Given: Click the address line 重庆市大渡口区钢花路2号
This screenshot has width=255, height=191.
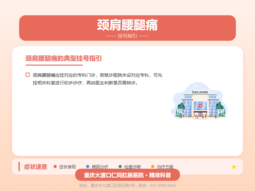Looking at the screenshot, I should (x=113, y=186).
